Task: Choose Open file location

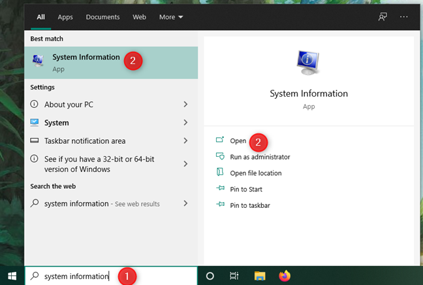Action: coord(256,173)
